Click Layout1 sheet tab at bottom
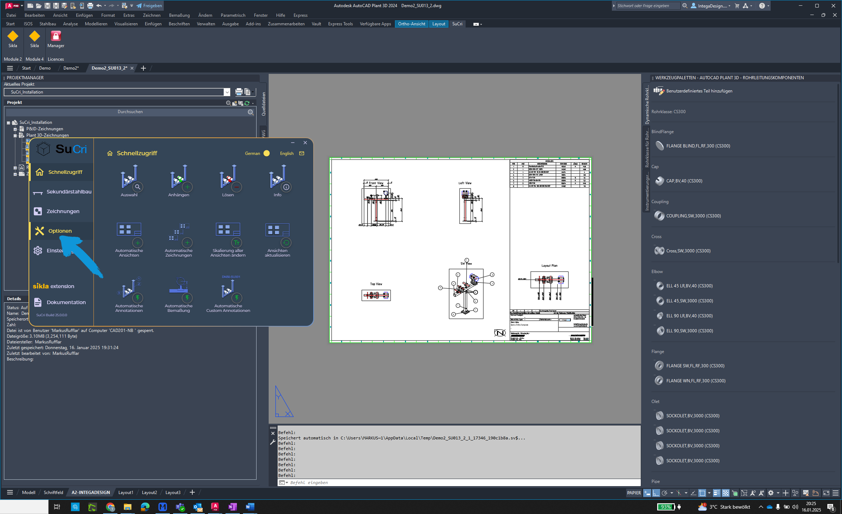The height and width of the screenshot is (514, 842). coord(126,492)
